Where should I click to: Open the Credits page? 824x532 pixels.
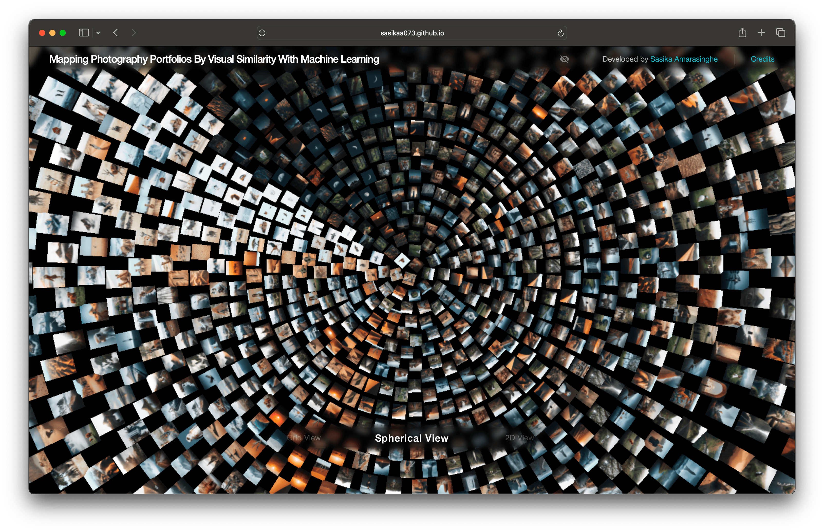(762, 59)
